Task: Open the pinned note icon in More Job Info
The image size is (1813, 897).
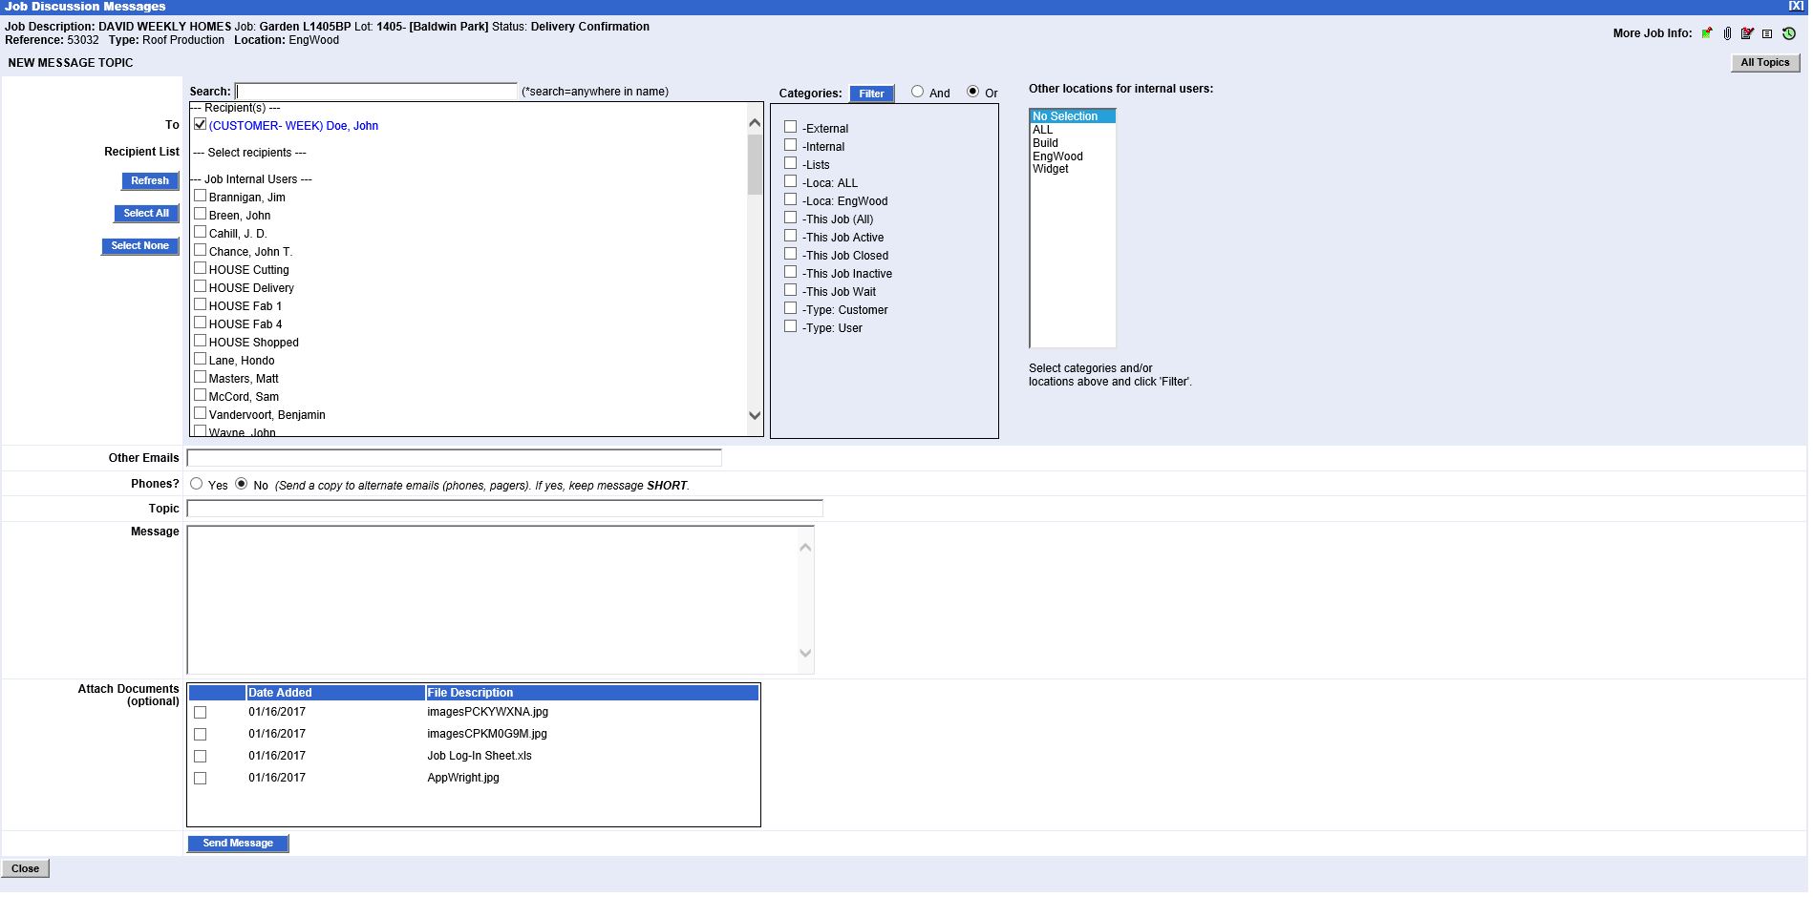Action: pos(1707,33)
